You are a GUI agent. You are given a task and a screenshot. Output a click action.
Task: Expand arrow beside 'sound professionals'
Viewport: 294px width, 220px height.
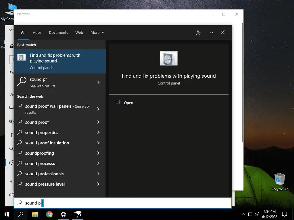pyautogui.click(x=98, y=174)
